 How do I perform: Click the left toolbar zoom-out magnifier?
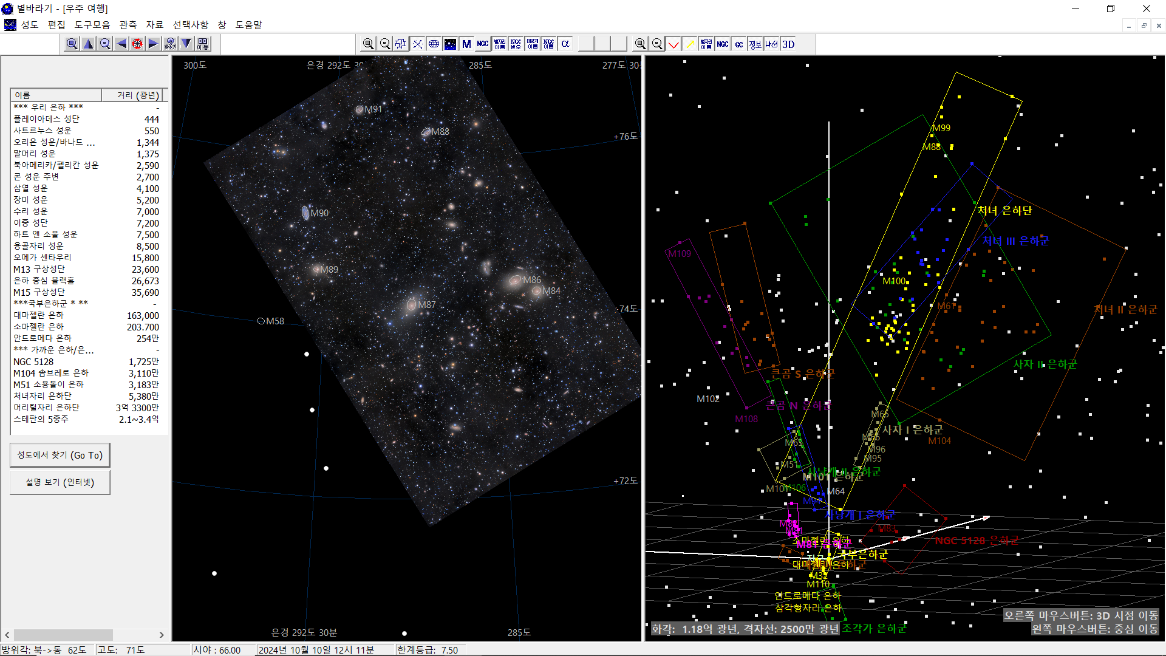click(104, 44)
